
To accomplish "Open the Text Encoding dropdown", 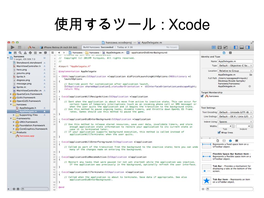I will [235, 112].
